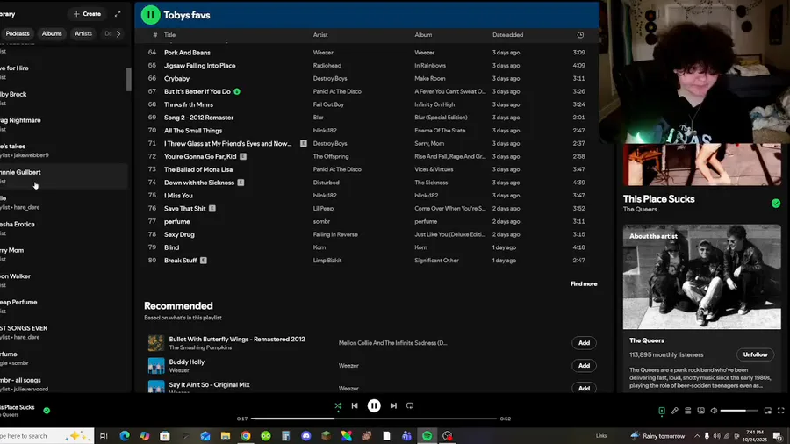Sort tracks by the duration clock icon
Screen dimensions: 790x444
(x=580, y=35)
